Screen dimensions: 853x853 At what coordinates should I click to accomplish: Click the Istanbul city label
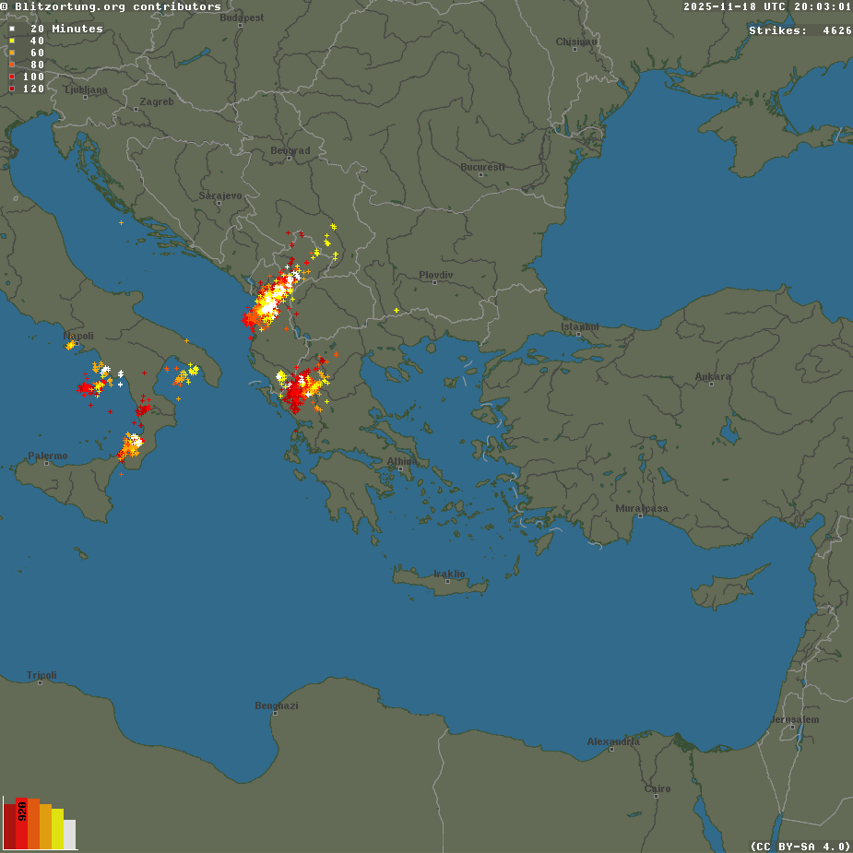[x=580, y=326]
